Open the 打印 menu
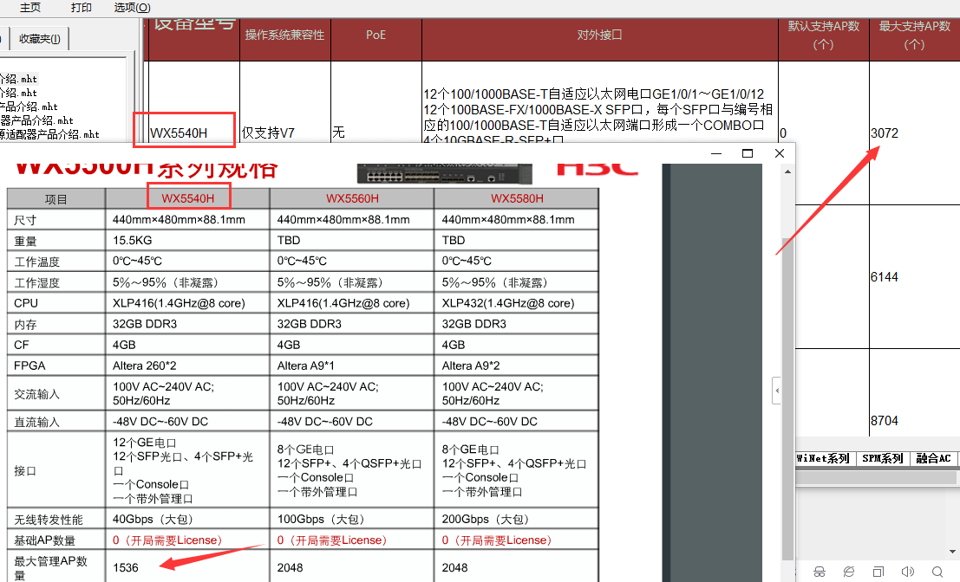 click(x=81, y=7)
